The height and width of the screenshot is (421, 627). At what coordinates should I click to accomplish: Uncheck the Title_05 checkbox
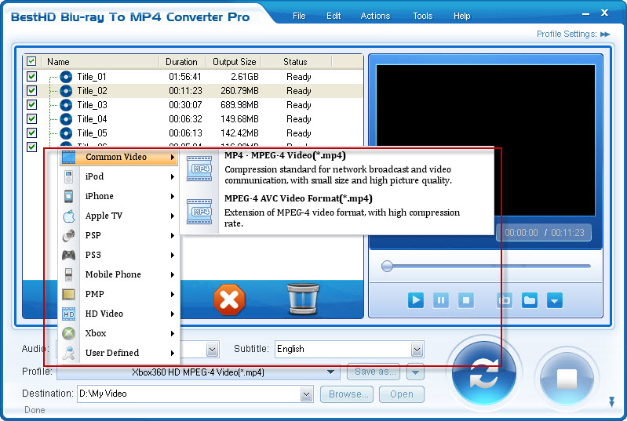[31, 132]
